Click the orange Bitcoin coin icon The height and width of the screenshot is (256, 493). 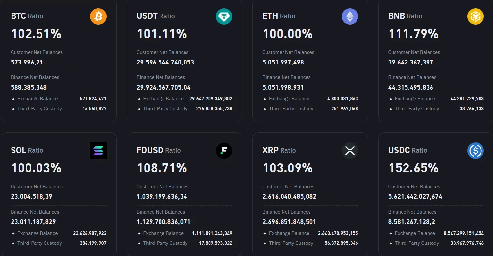coord(98,16)
